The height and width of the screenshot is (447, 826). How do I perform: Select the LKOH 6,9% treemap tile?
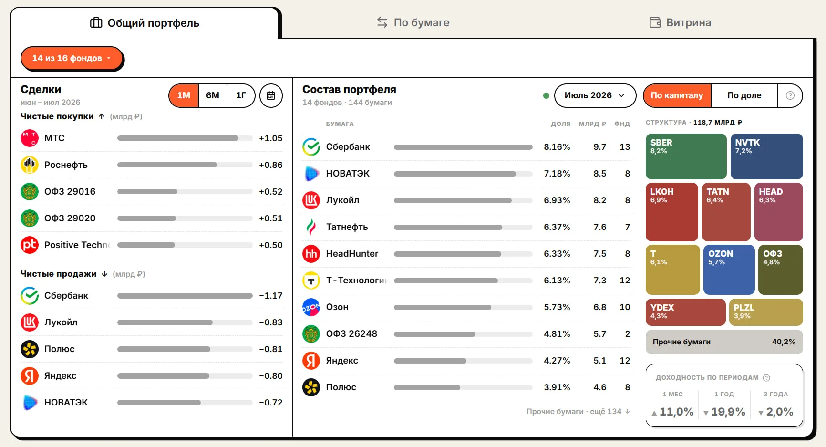click(671, 212)
